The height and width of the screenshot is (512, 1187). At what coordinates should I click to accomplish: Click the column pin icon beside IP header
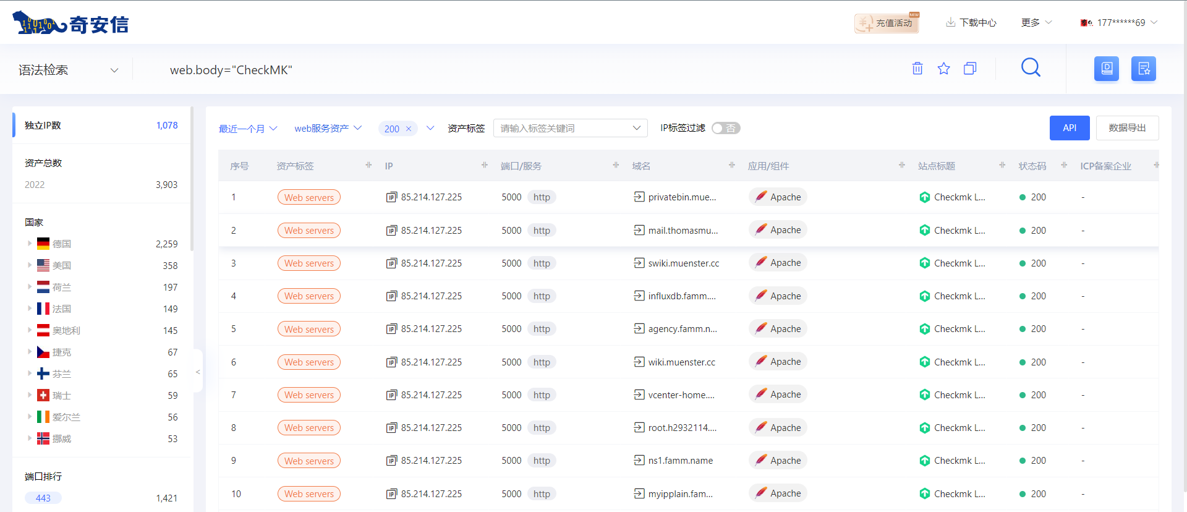click(485, 165)
